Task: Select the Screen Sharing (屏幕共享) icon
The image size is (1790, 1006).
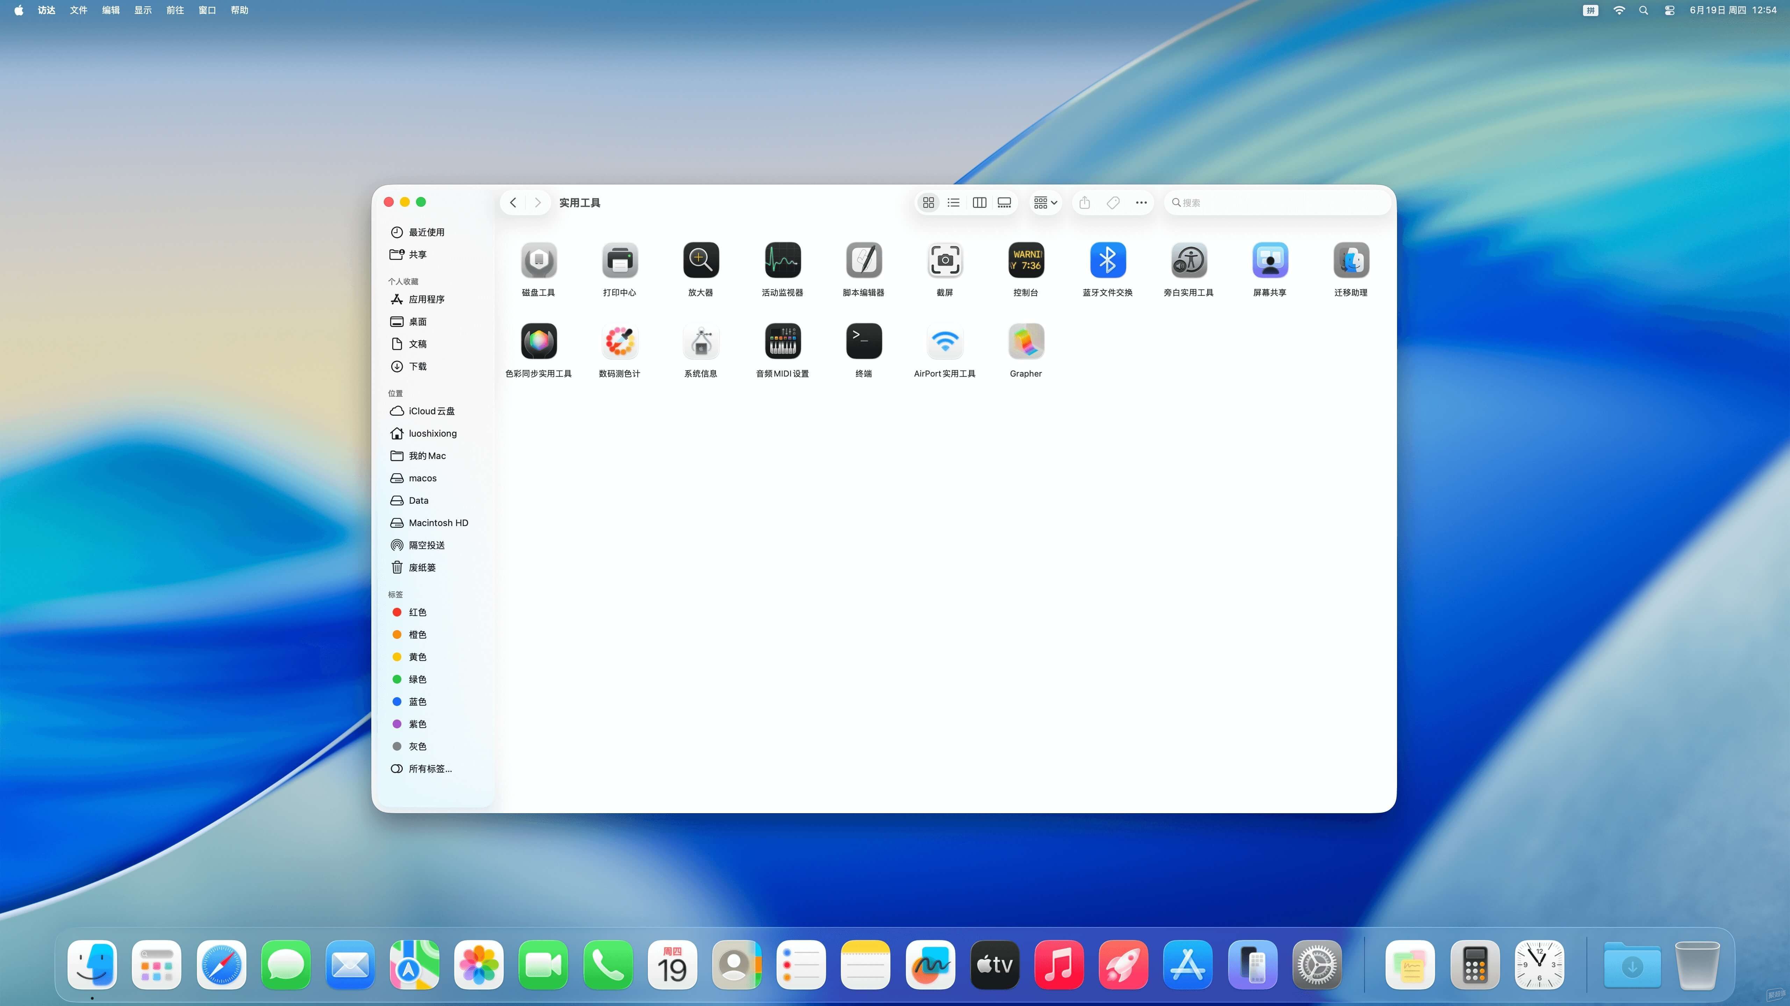Action: point(1270,260)
